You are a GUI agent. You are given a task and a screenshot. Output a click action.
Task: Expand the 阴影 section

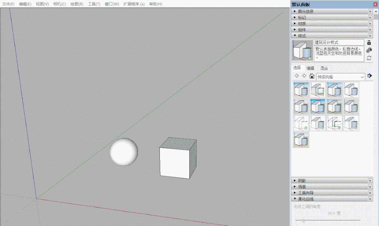pyautogui.click(x=295, y=180)
